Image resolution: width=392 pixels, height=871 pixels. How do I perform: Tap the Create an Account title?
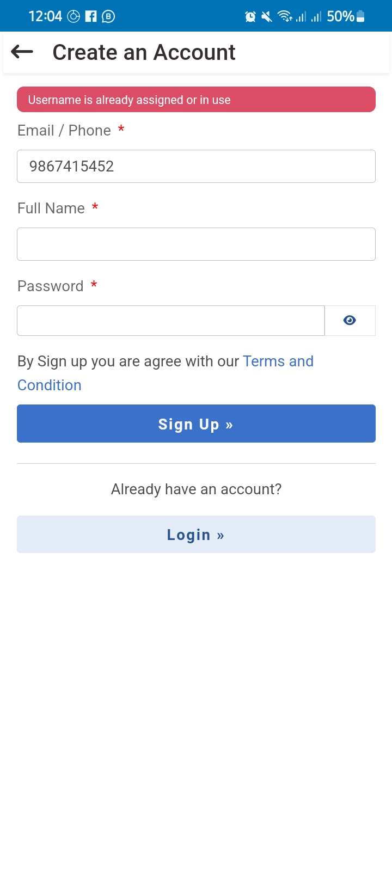coord(144,52)
